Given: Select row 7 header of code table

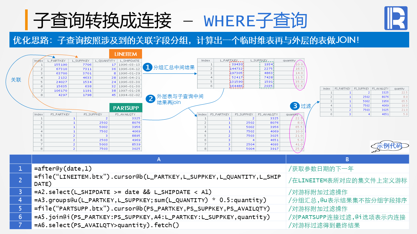Looking at the screenshot, I should pos(21,225).
